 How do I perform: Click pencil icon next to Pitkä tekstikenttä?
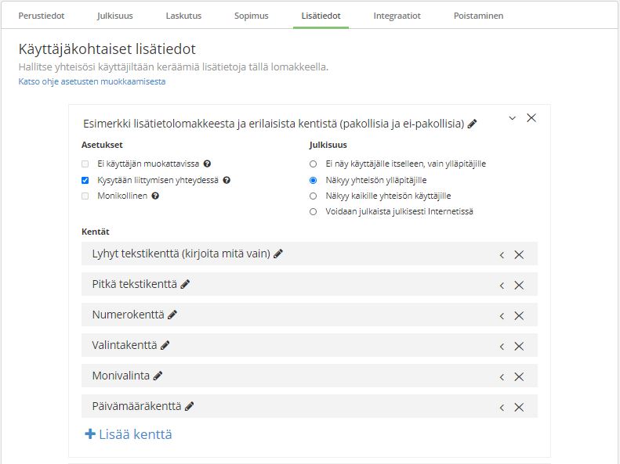[185, 284]
